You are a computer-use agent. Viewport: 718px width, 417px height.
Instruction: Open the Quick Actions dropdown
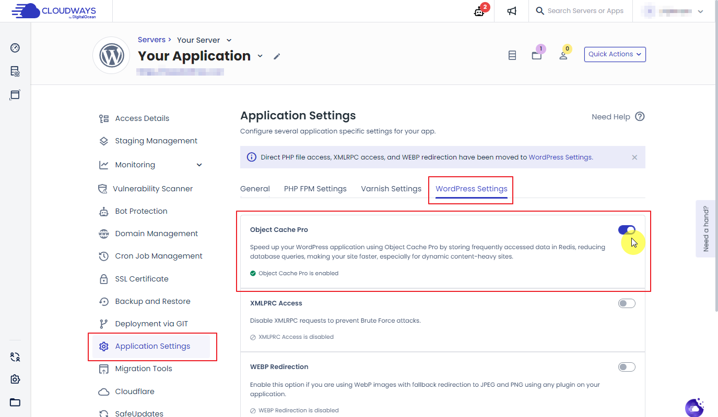coord(615,54)
